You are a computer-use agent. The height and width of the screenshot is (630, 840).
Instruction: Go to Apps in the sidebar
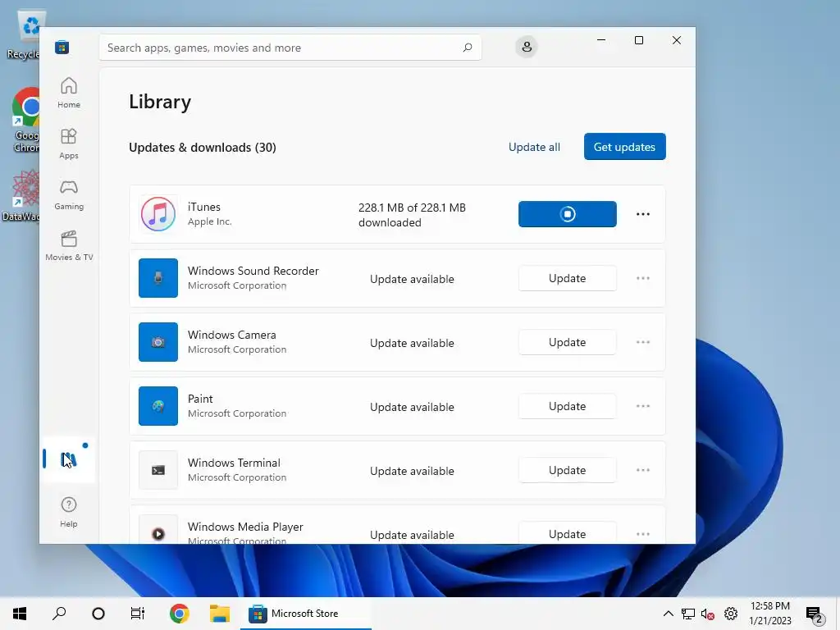coord(69,144)
